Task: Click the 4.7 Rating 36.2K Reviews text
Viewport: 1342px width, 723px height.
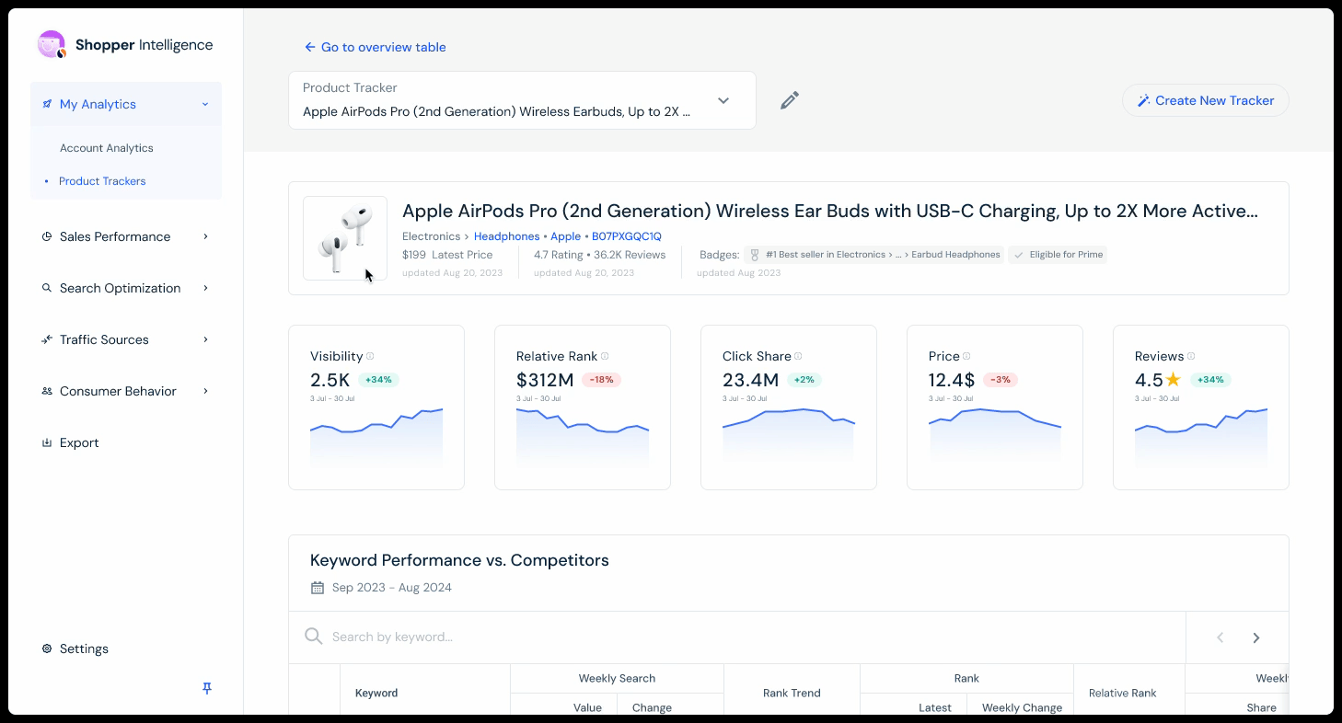Action: click(x=600, y=255)
